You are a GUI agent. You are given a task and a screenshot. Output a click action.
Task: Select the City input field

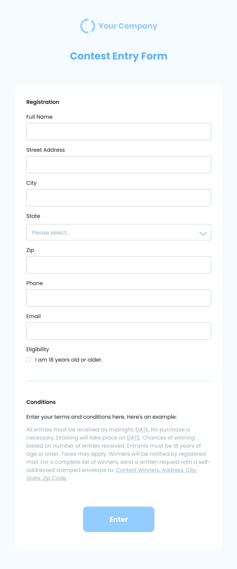118,198
